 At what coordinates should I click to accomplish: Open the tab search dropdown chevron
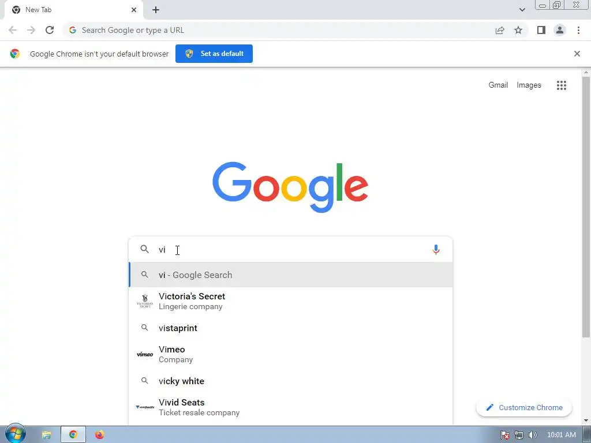coord(522,10)
